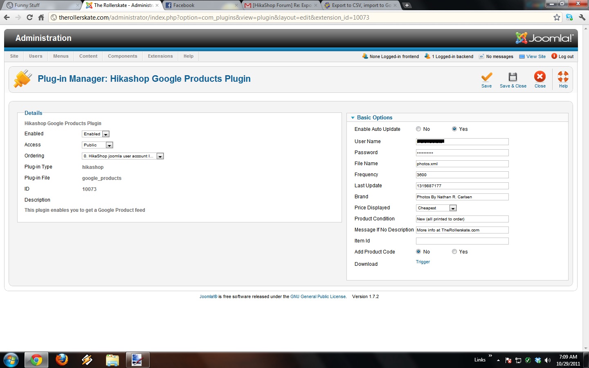The height and width of the screenshot is (368, 589).
Task: Switch to Export to CSV tab
Action: tap(360, 5)
